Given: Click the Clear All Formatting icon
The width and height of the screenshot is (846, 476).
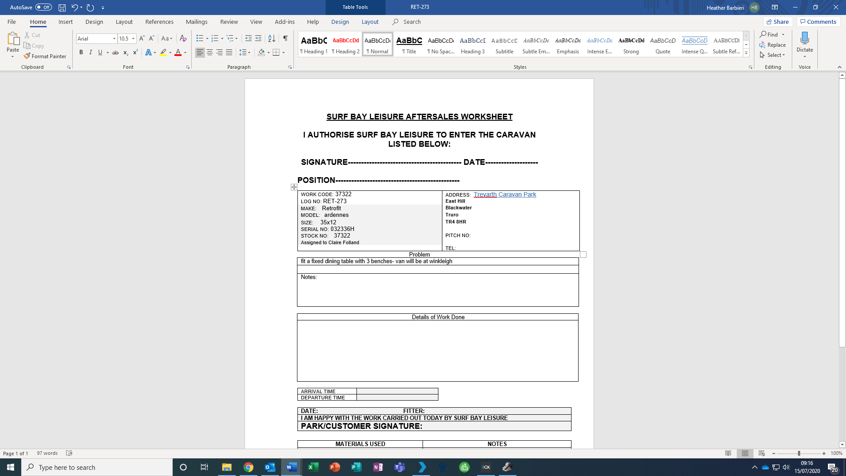Looking at the screenshot, I should (x=183, y=38).
